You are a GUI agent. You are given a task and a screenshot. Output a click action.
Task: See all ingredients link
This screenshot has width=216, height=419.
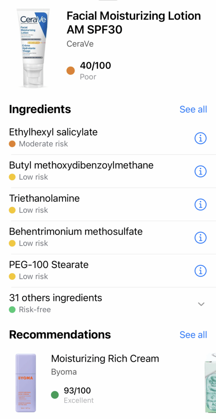(193, 109)
